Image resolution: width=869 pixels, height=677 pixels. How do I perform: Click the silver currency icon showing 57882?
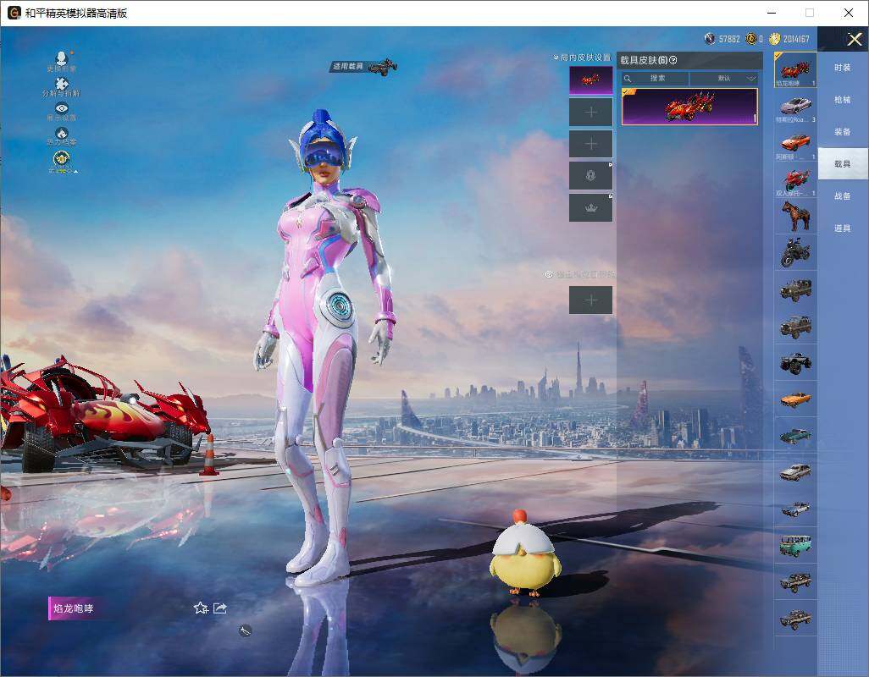click(x=710, y=38)
